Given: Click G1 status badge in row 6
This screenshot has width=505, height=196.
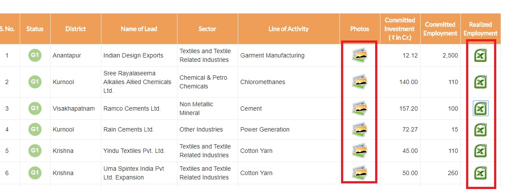Looking at the screenshot, I should [x=35, y=173].
